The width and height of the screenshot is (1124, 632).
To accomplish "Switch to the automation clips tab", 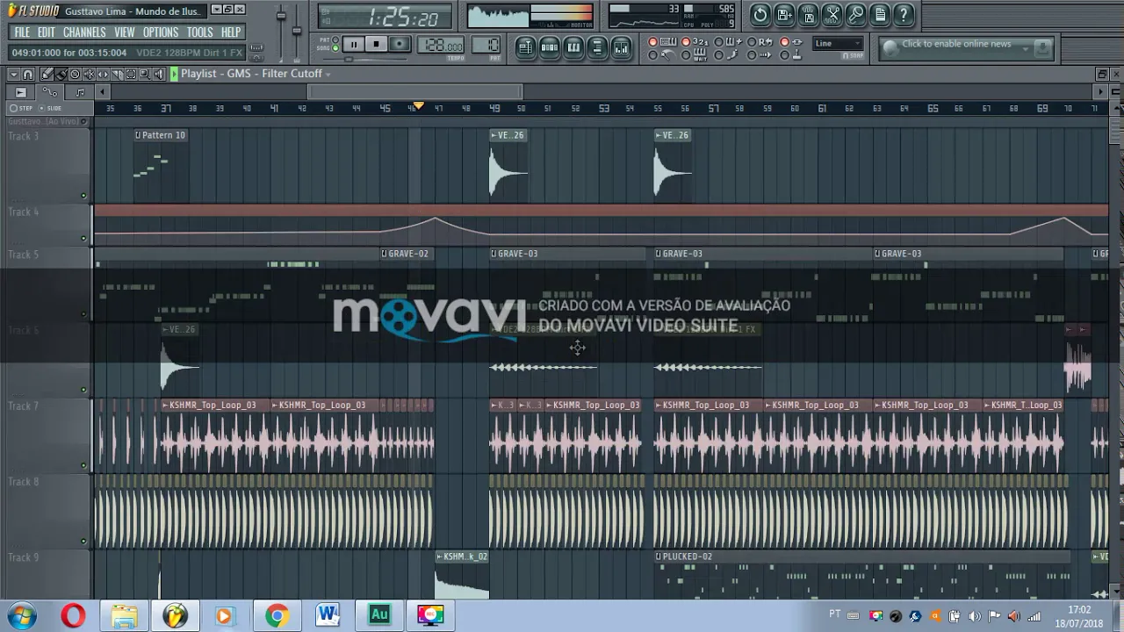I will pyautogui.click(x=50, y=91).
